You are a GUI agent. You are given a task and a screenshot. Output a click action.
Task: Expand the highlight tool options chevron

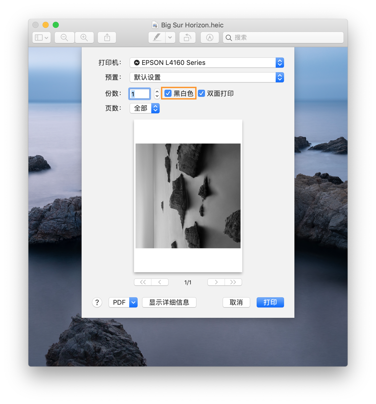click(x=170, y=38)
